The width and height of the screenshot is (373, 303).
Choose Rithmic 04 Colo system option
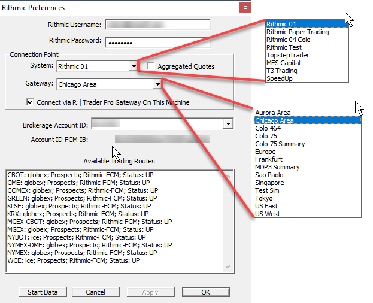[x=288, y=40]
